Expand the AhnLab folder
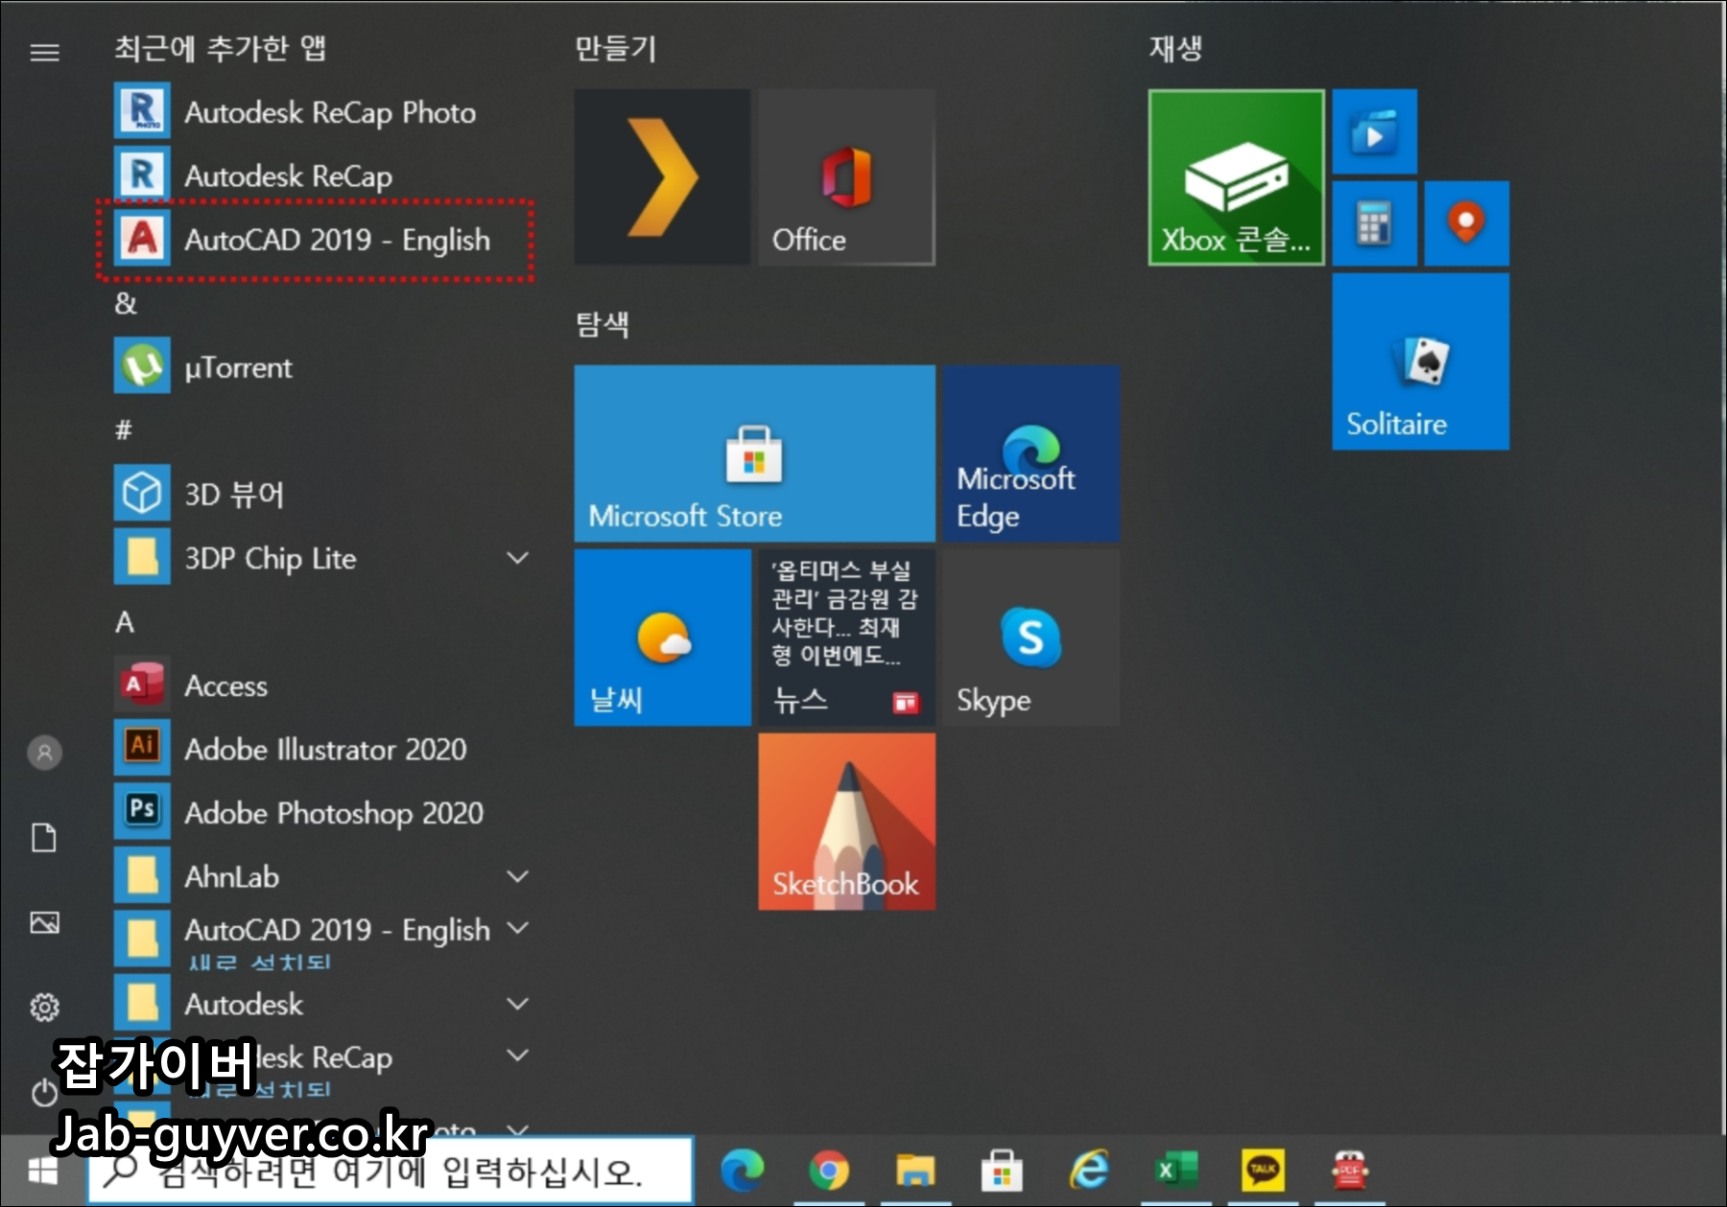The height and width of the screenshot is (1207, 1727). [x=321, y=875]
